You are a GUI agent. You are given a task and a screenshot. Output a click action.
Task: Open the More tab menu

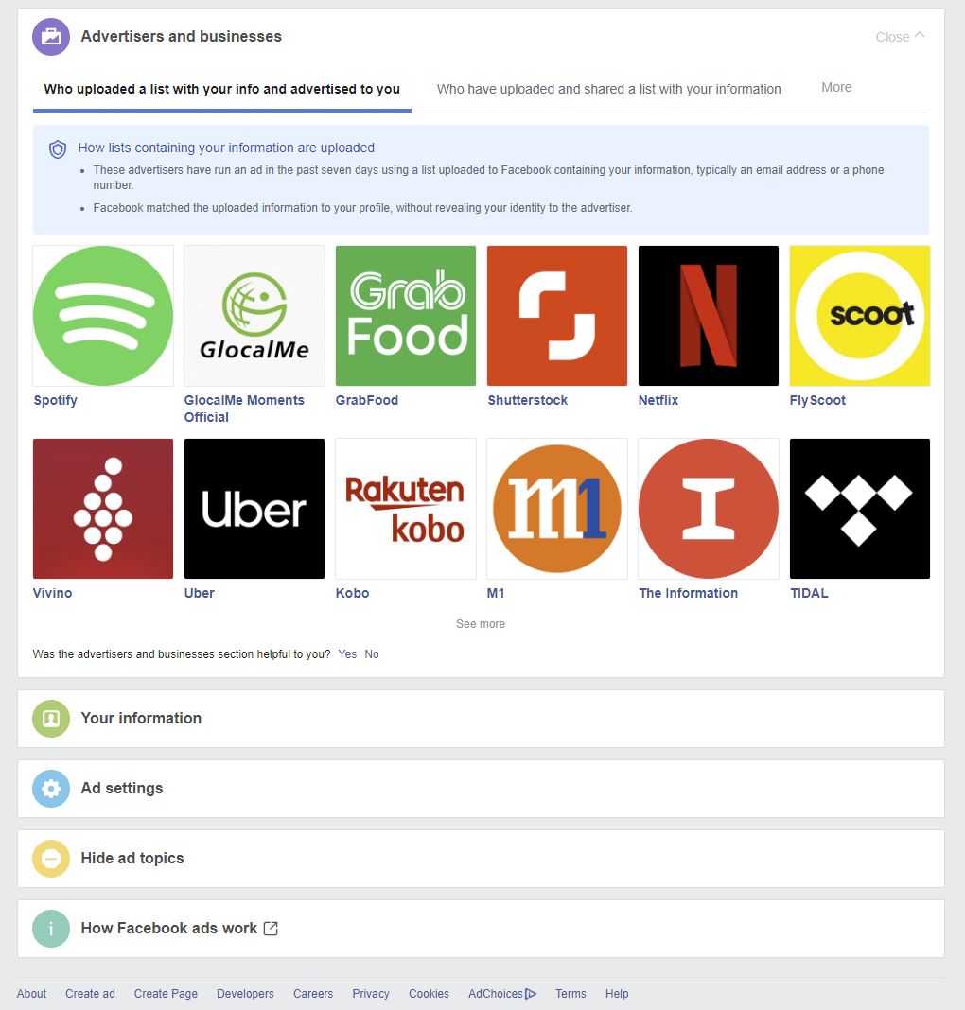pyautogui.click(x=836, y=87)
